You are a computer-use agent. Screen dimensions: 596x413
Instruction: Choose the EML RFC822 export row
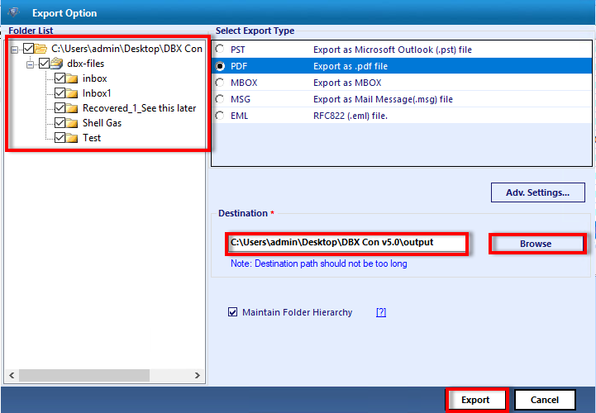click(402, 116)
